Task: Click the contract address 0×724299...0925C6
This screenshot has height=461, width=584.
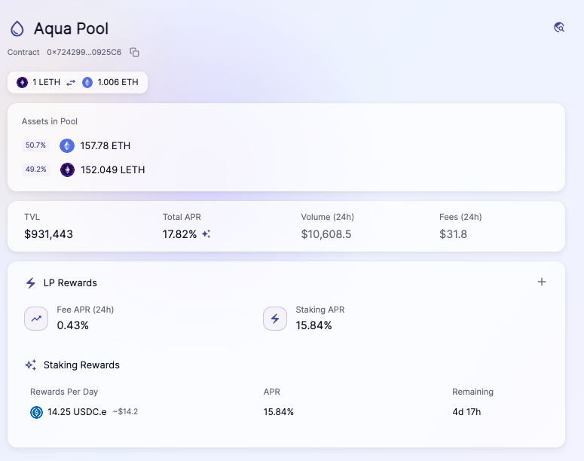Action: [x=84, y=52]
